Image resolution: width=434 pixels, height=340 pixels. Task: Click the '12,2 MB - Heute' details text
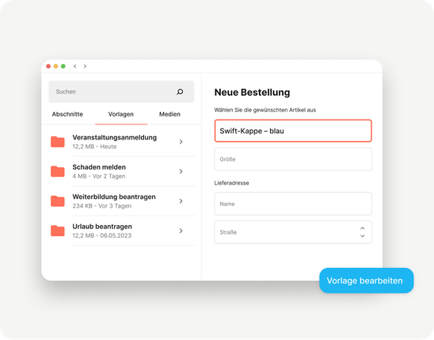click(x=94, y=147)
